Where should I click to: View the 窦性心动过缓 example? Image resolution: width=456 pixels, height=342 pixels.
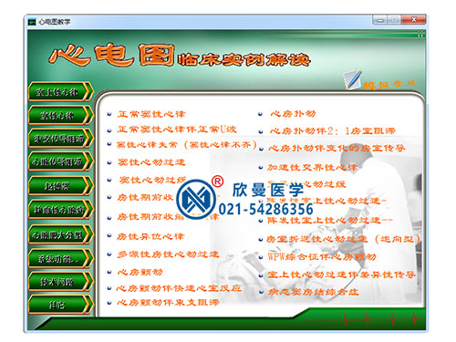[x=152, y=180]
